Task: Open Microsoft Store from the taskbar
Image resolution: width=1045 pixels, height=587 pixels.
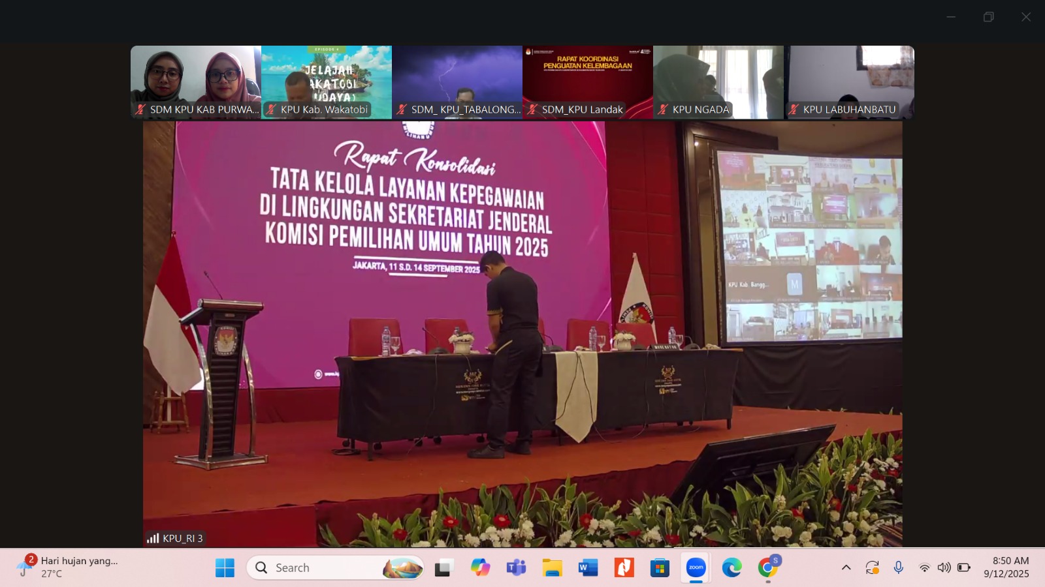Action: click(x=660, y=567)
